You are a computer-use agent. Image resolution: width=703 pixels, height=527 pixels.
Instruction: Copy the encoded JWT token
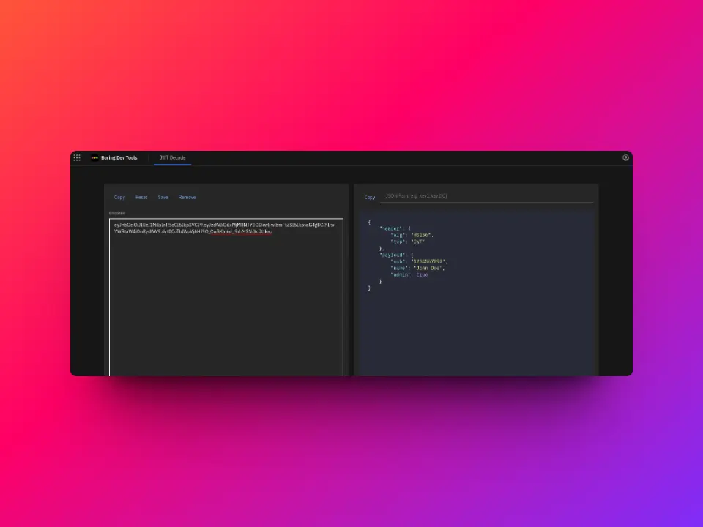pyautogui.click(x=119, y=197)
